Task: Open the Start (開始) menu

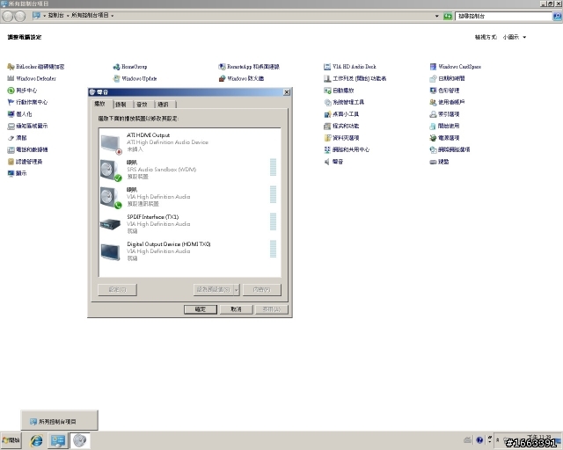Action: point(11,440)
